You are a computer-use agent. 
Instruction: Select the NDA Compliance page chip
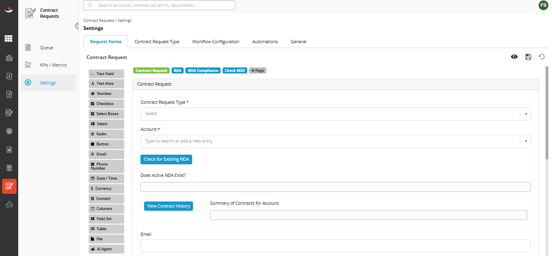point(203,70)
